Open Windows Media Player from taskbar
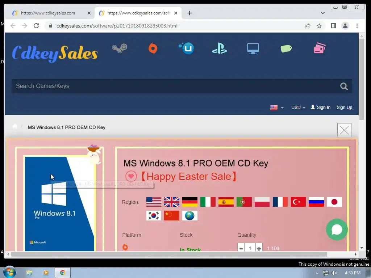 (46, 273)
